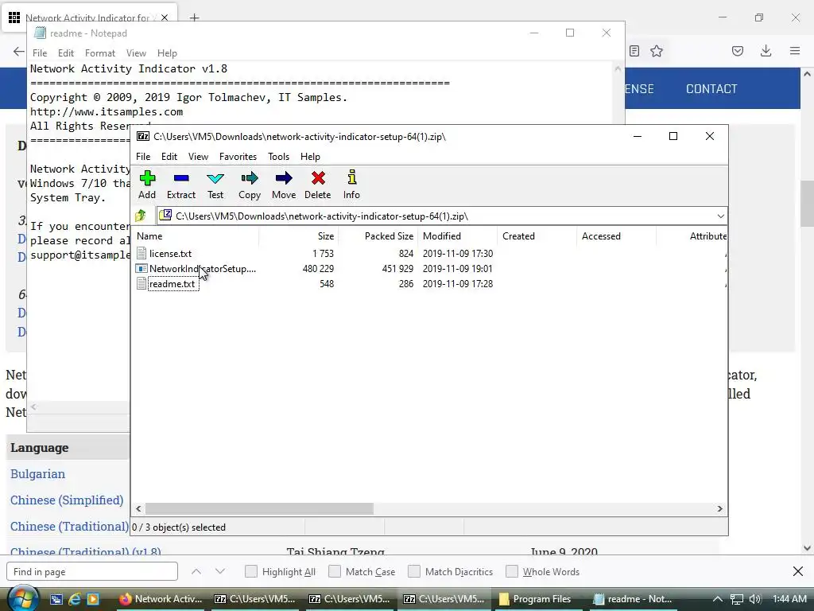Open the Firefox hamburger menu
Viewport: 814px width, 611px height.
coord(795,51)
